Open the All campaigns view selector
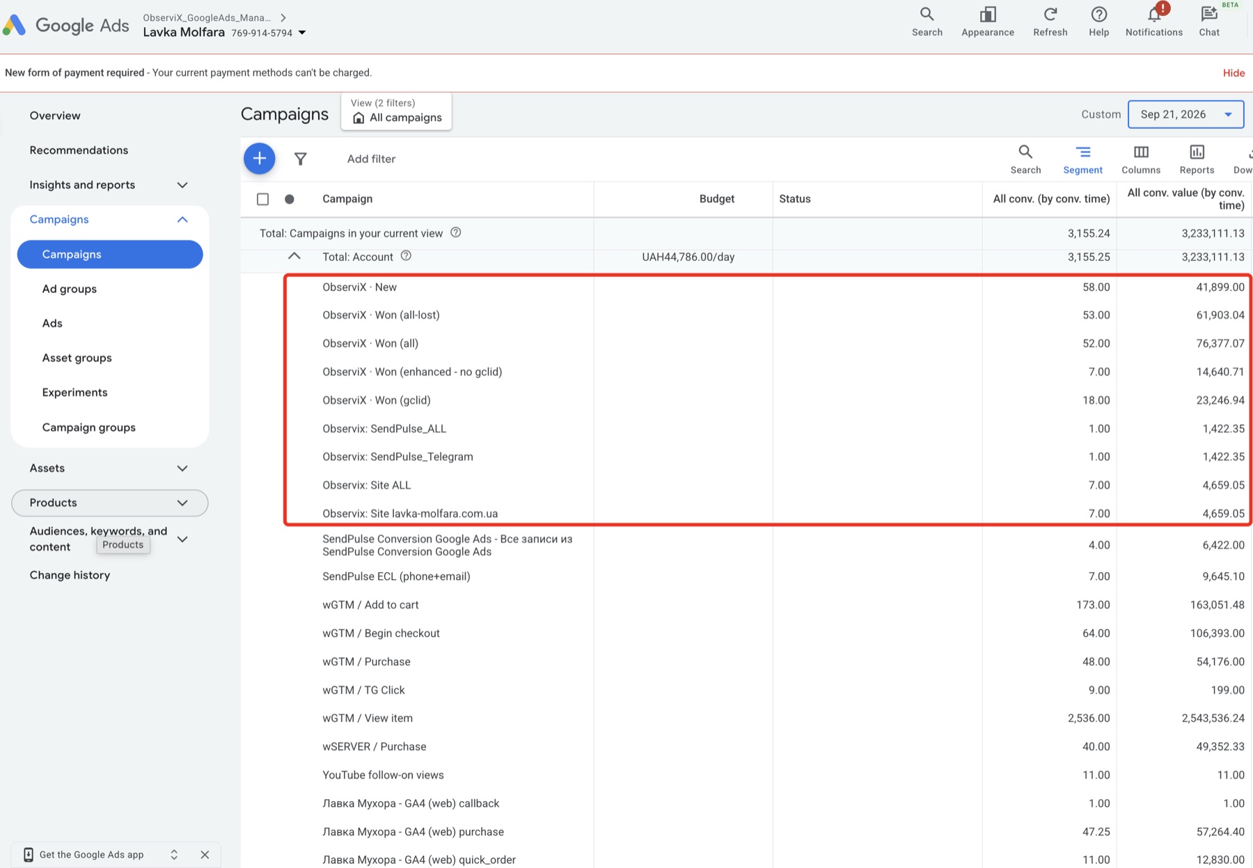This screenshot has height=868, width=1253. pos(396,111)
